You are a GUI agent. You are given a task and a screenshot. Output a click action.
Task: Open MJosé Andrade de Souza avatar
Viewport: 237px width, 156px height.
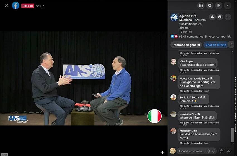pyautogui.click(x=173, y=78)
